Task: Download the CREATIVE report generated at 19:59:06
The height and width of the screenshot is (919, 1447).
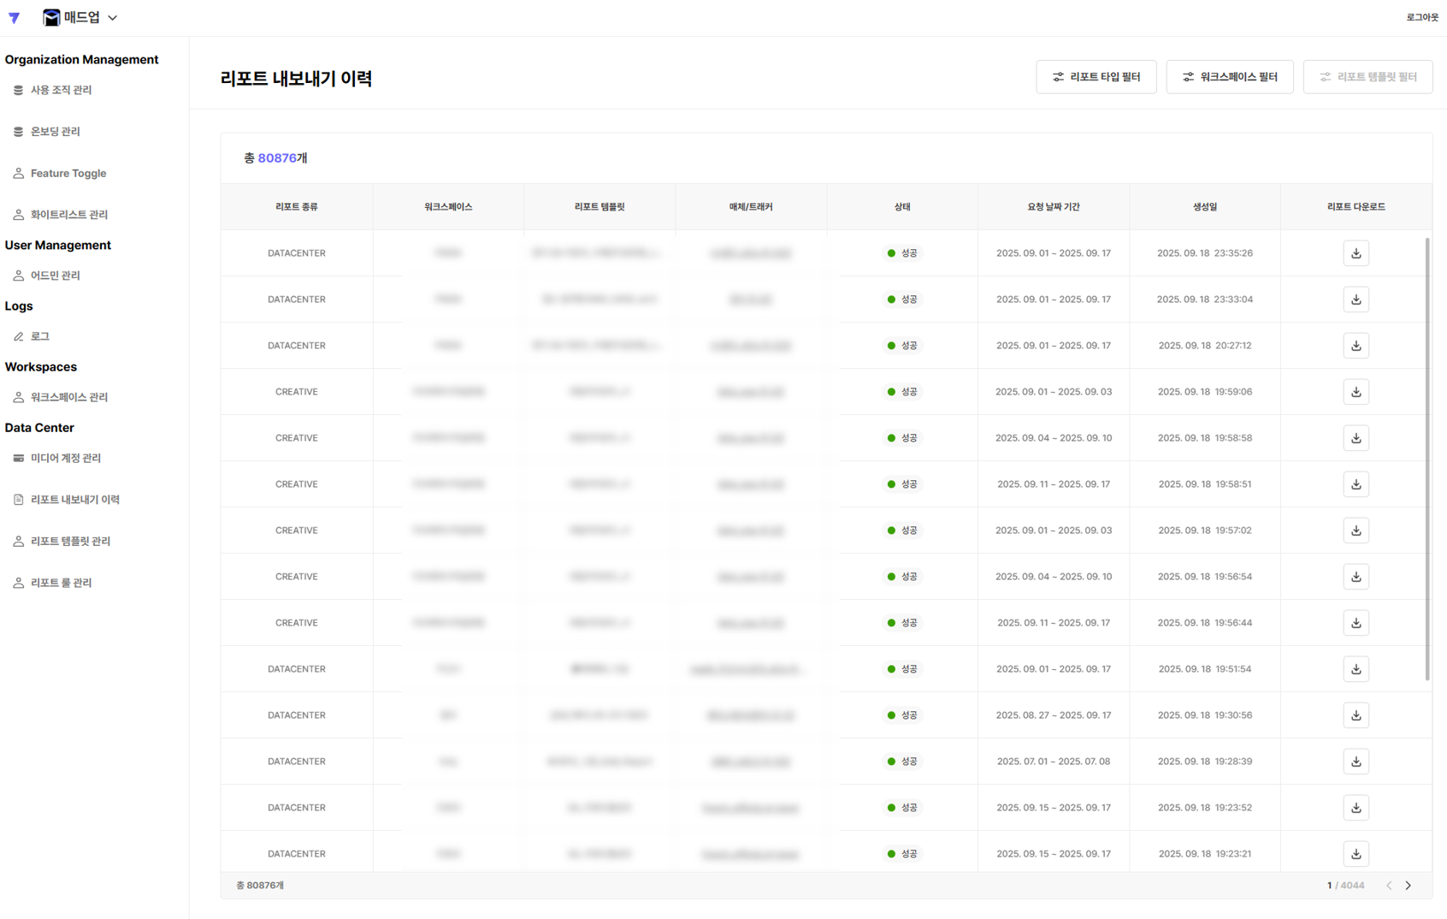Action: click(1355, 392)
